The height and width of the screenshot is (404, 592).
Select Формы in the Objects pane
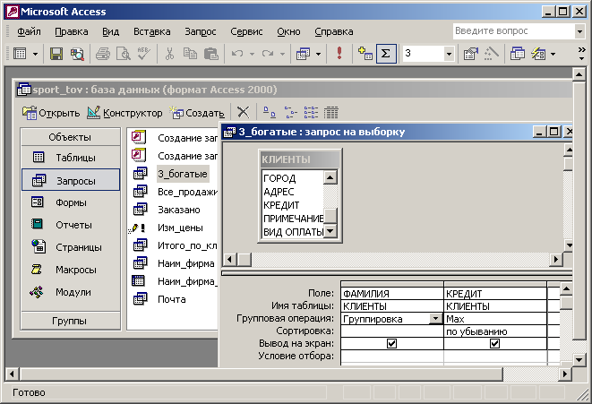coord(71,202)
